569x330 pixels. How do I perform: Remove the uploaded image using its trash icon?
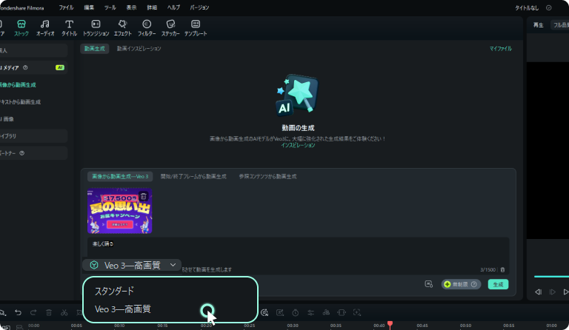coord(143,196)
